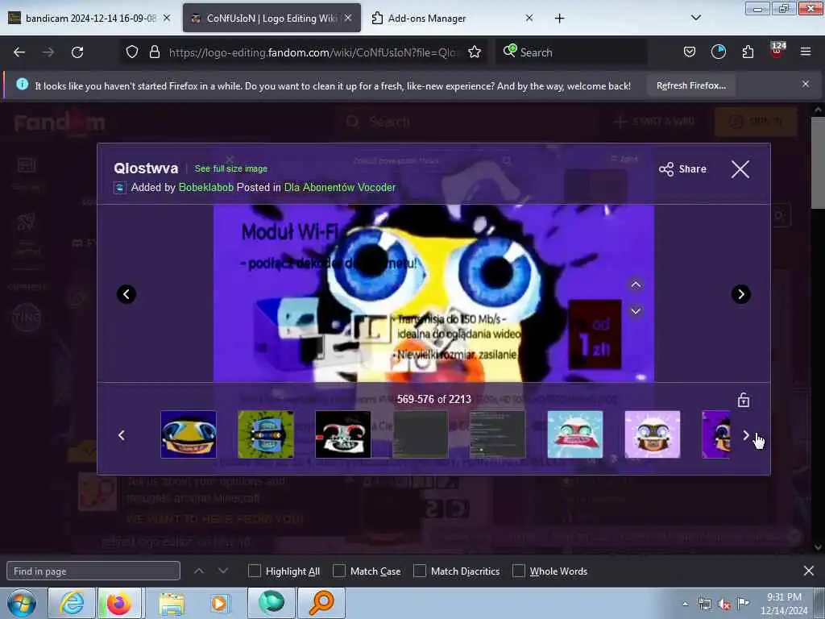Switch to the bandicam 2024-12-14 tab
The image size is (825, 619).
coord(89,18)
